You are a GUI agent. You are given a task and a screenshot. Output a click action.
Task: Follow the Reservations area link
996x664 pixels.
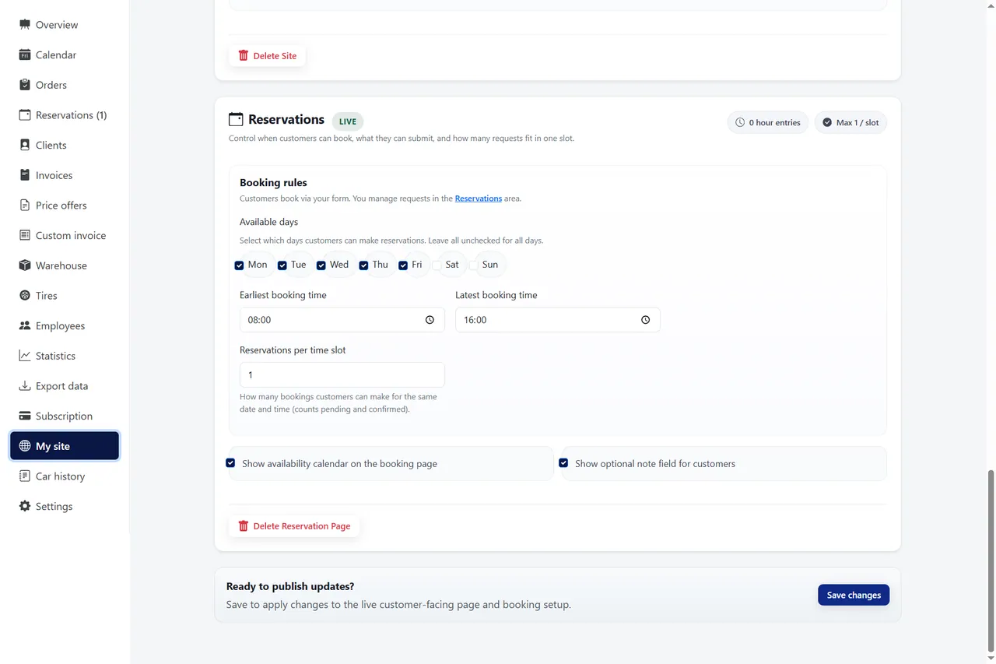pos(479,198)
